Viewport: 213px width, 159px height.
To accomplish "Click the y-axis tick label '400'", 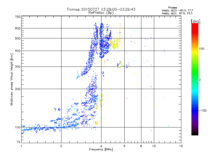I will coord(18,51).
